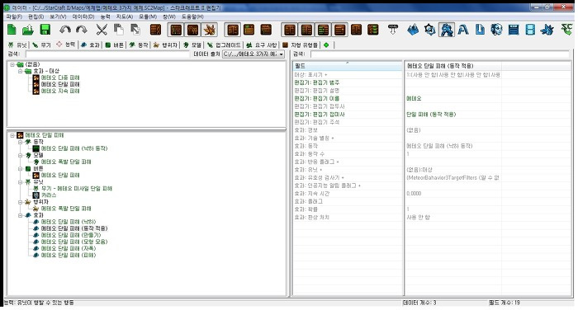Collapse the 모델 node in lower tree
The image size is (578, 310).
[21, 155]
